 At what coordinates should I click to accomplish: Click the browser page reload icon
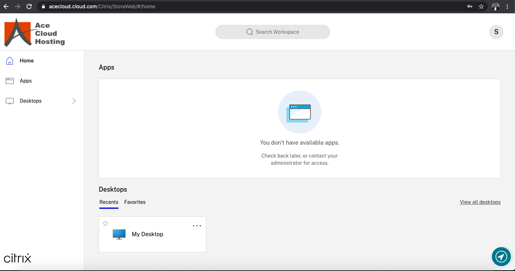(x=29, y=6)
